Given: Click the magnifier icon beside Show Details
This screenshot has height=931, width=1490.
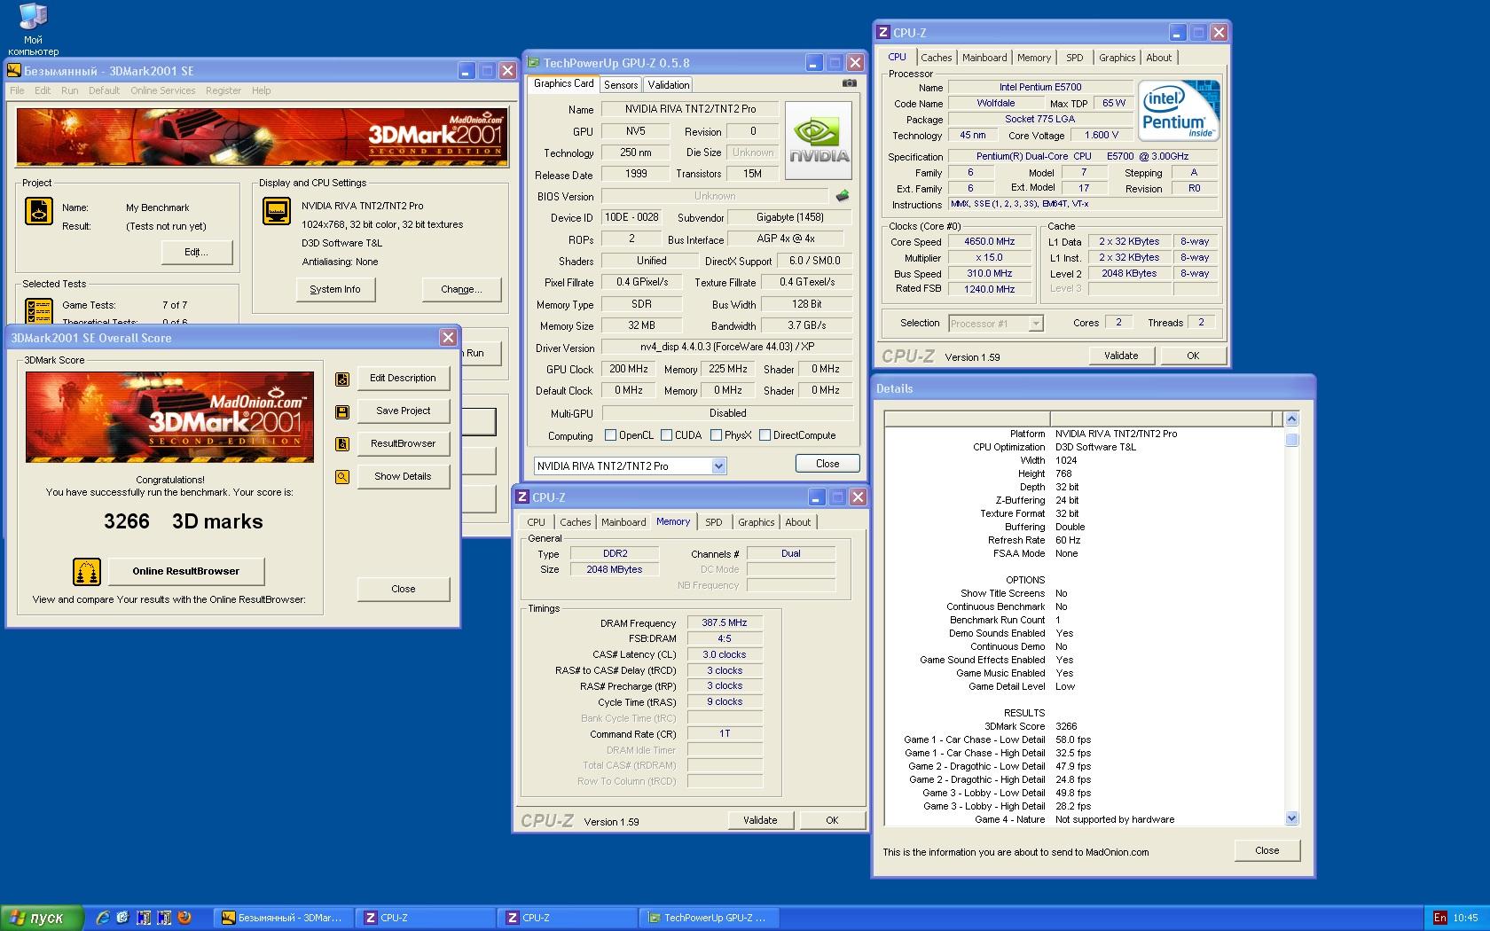Looking at the screenshot, I should (x=342, y=477).
